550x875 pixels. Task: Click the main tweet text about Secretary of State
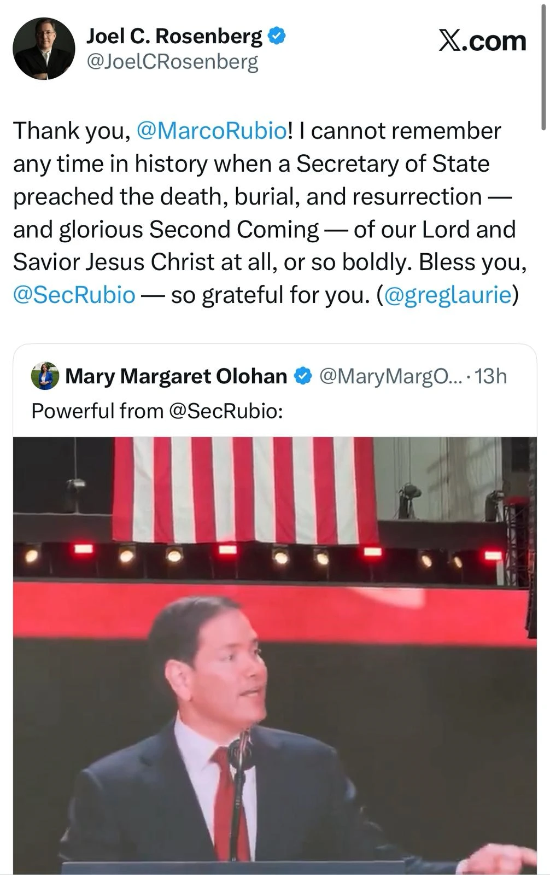click(x=262, y=197)
